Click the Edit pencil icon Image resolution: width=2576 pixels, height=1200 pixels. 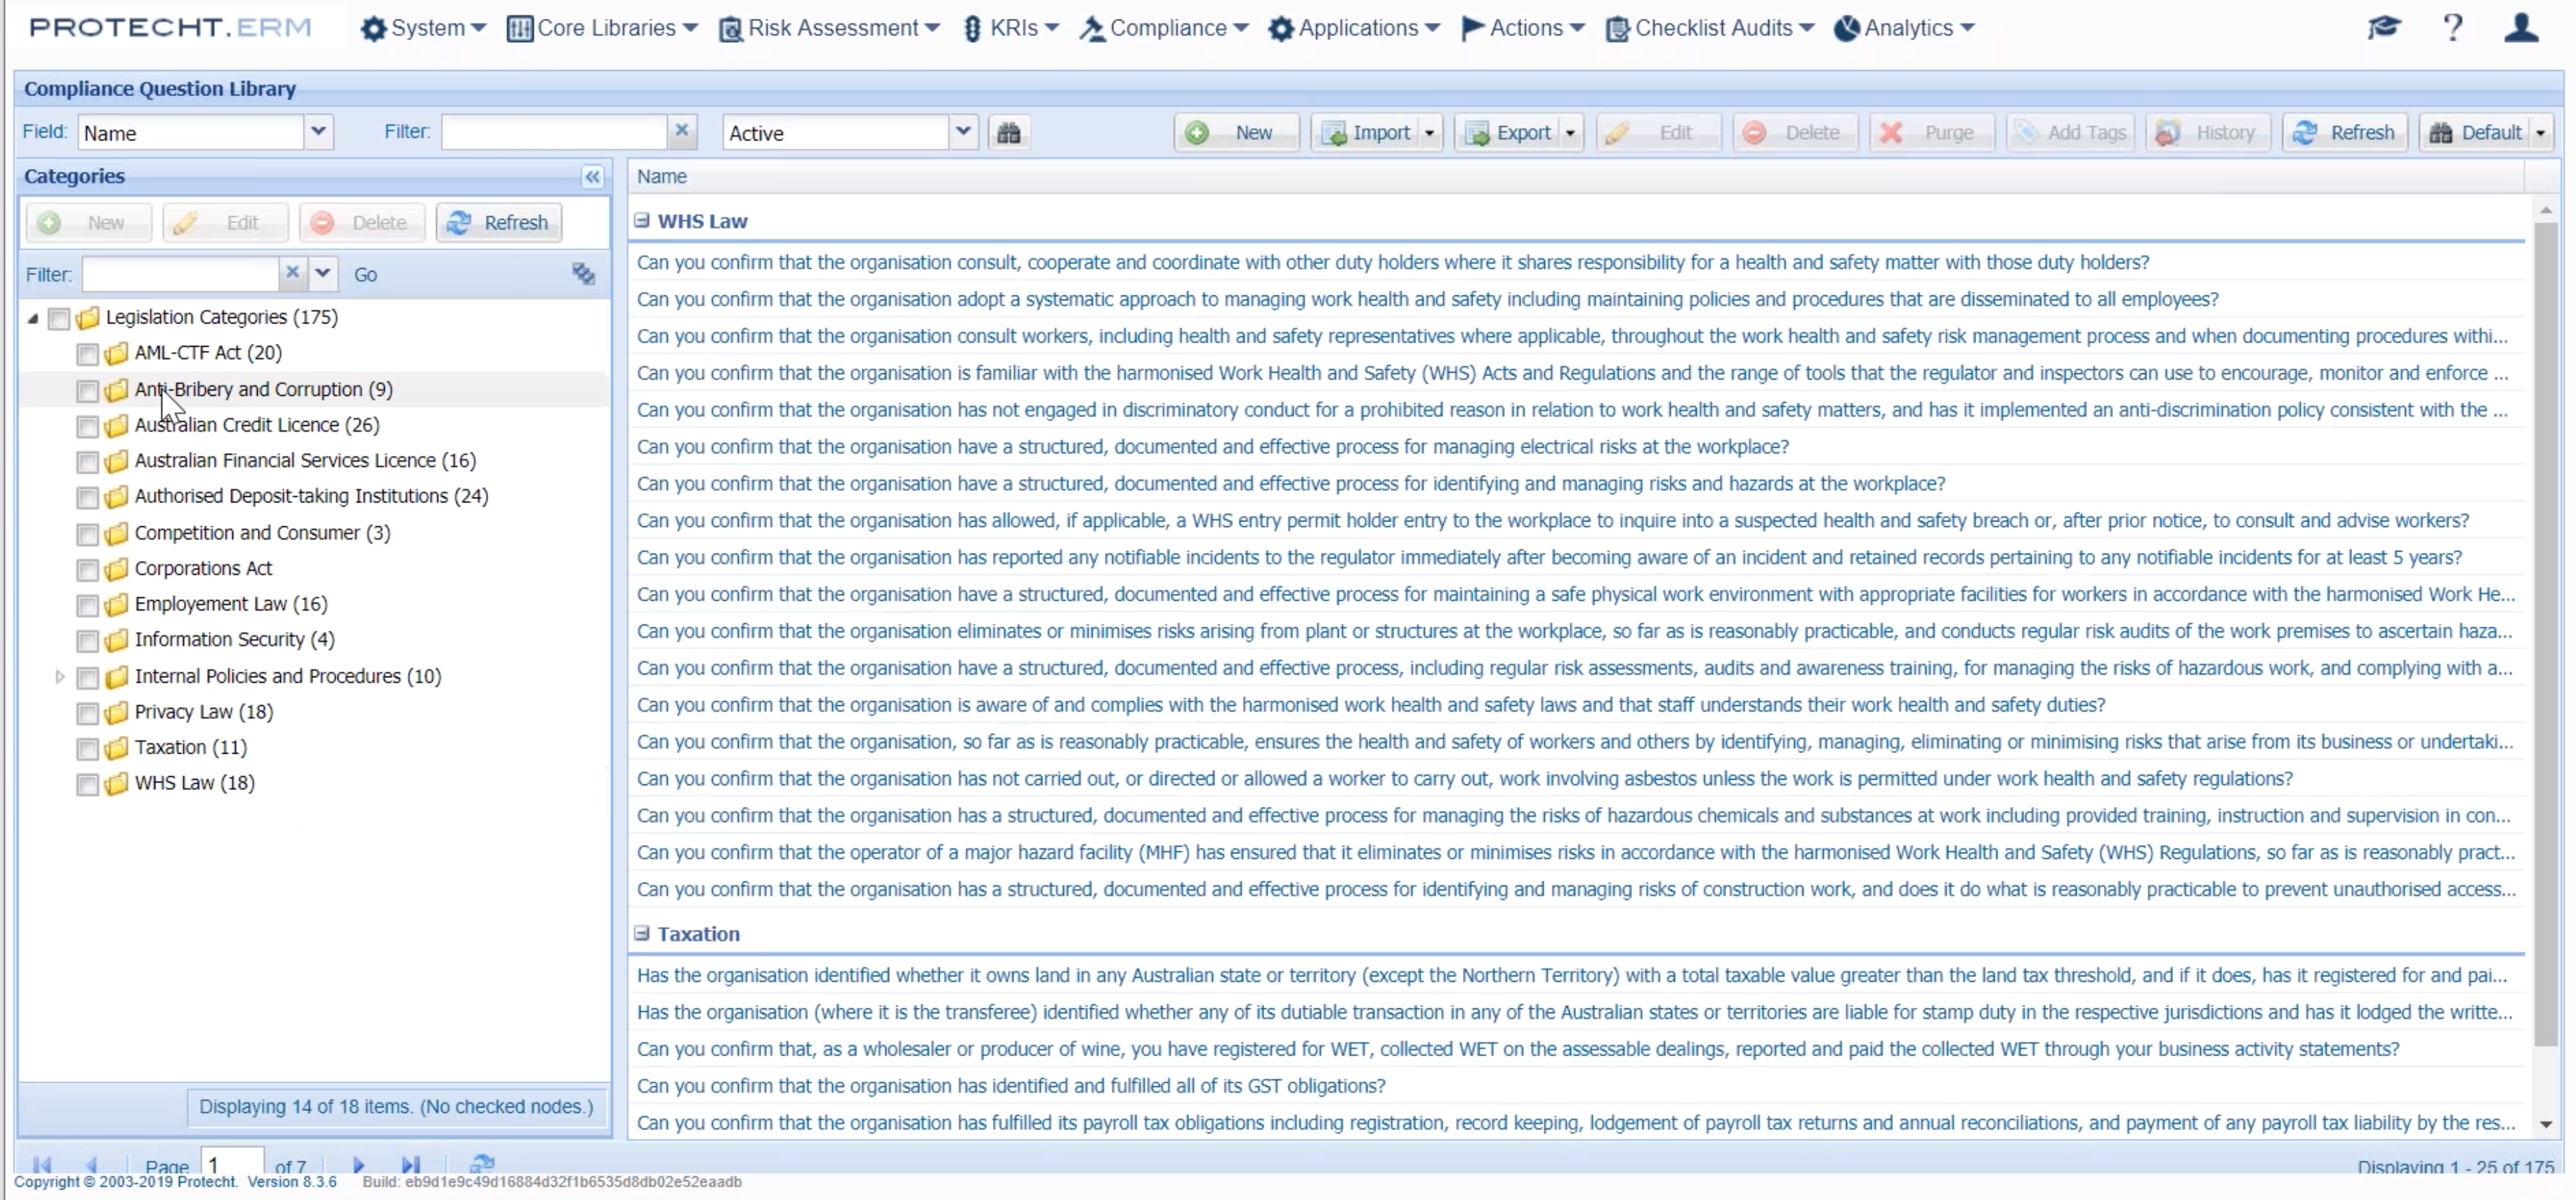click(x=1617, y=133)
